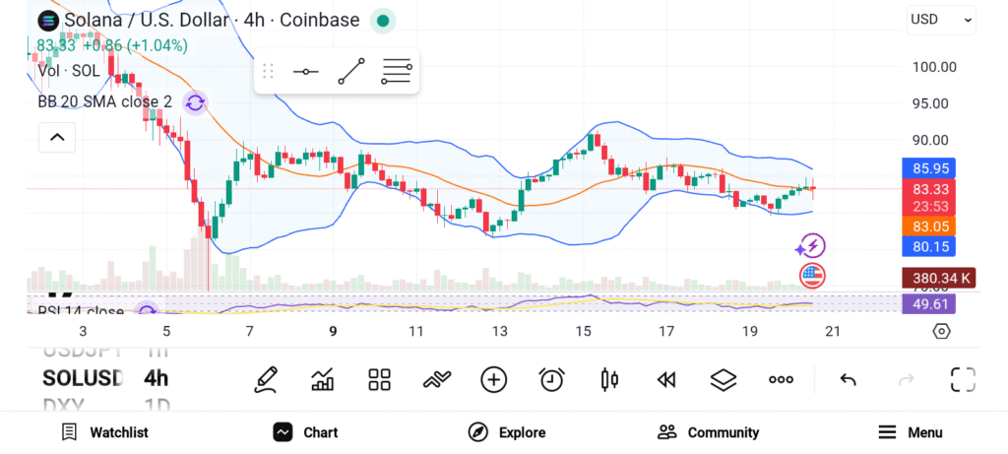Screen dimensions: 1008x454
Task: Select the trend line tool
Action: tap(351, 71)
